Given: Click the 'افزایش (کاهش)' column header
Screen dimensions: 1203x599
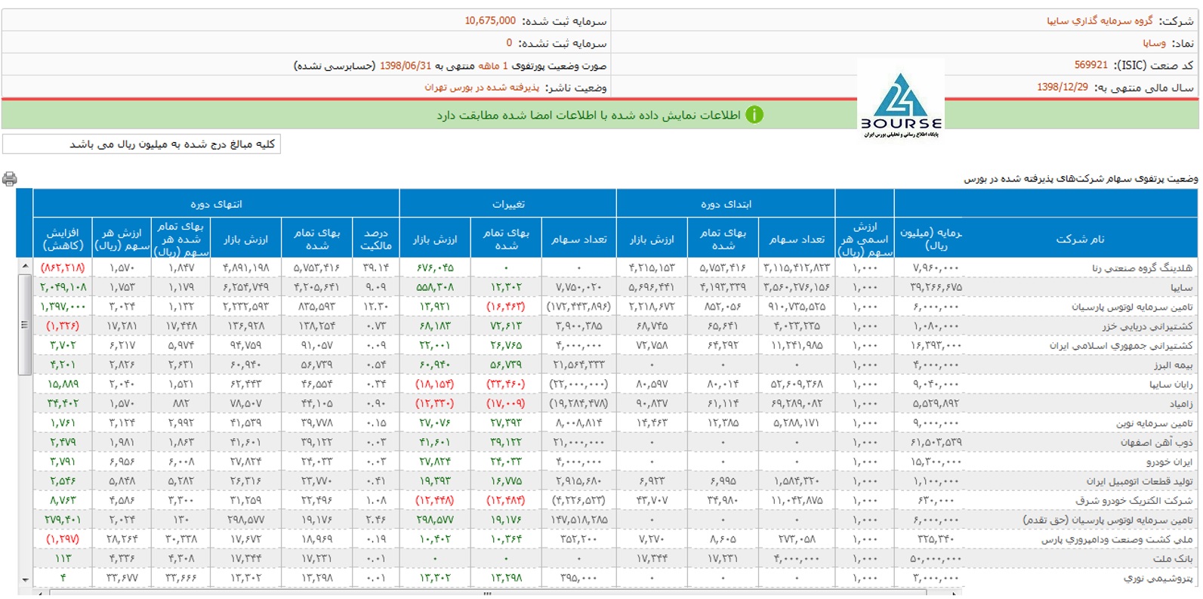Looking at the screenshot, I should coord(63,239).
